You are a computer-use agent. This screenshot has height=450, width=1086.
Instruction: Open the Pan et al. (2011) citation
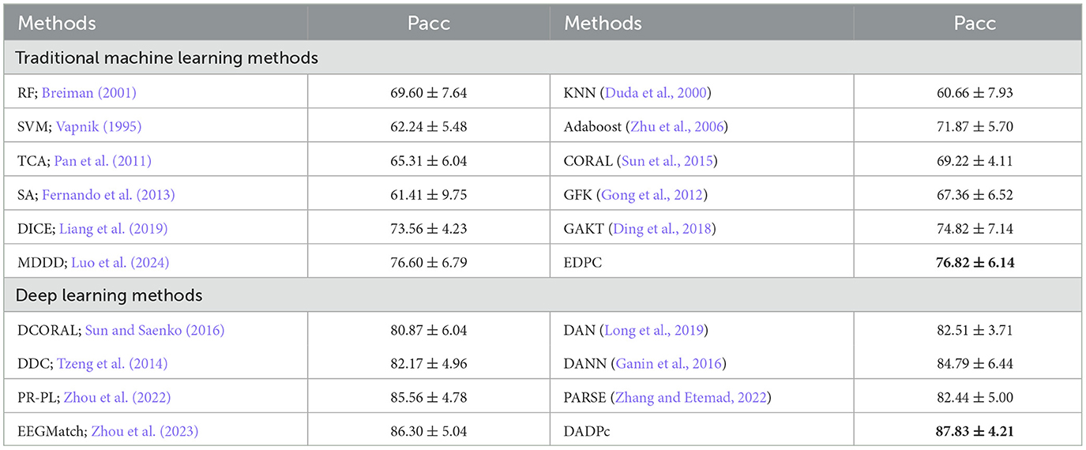click(103, 161)
